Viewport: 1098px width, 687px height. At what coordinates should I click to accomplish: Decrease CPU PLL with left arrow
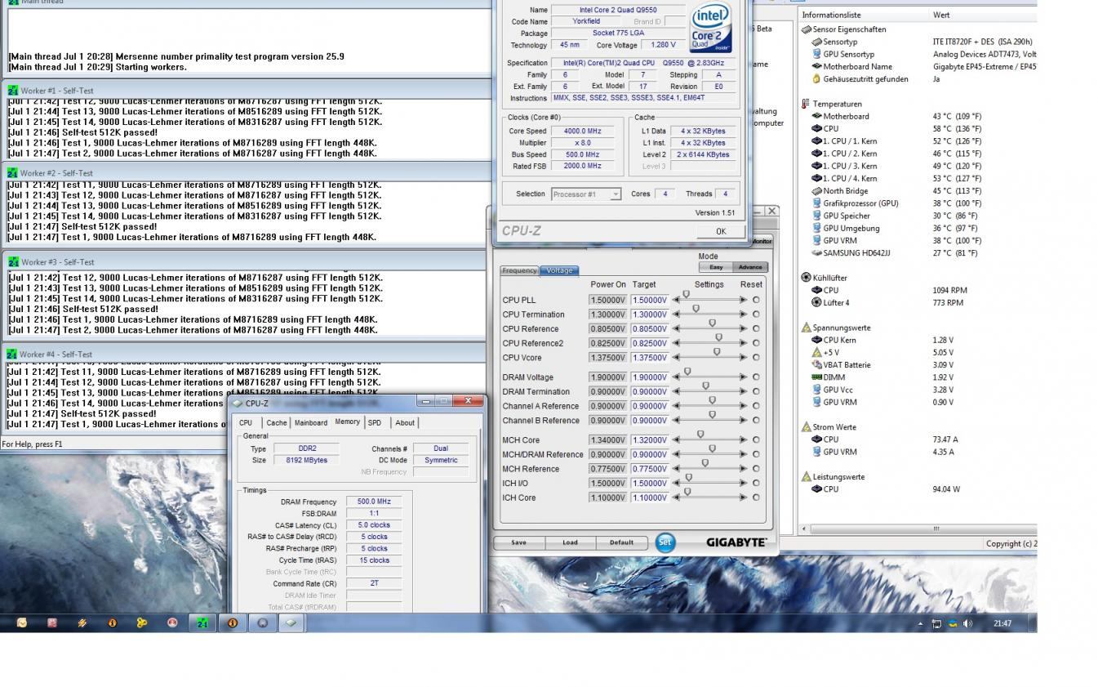click(x=676, y=300)
